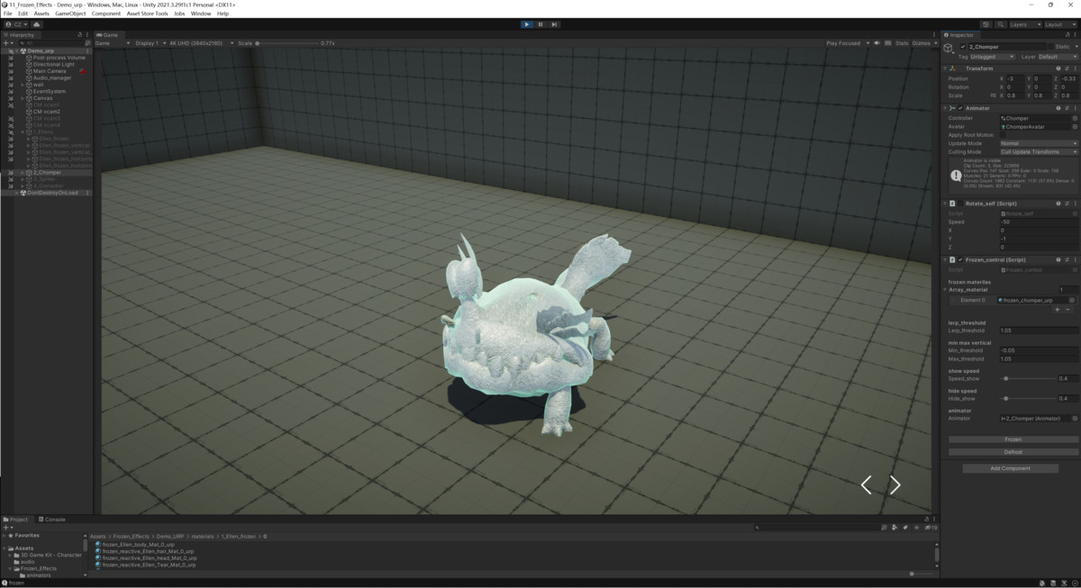The width and height of the screenshot is (1081, 588).
Task: Click the Pause button in the toolbar
Action: (x=540, y=24)
